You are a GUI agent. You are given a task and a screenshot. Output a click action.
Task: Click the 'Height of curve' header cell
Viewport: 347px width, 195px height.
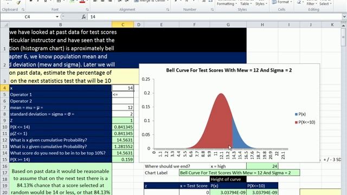coord(228,179)
